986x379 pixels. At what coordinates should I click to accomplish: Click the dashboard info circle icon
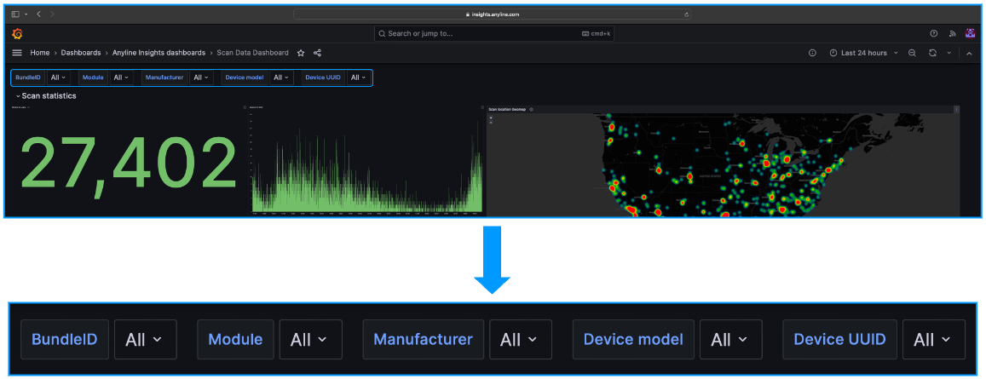[x=812, y=53]
